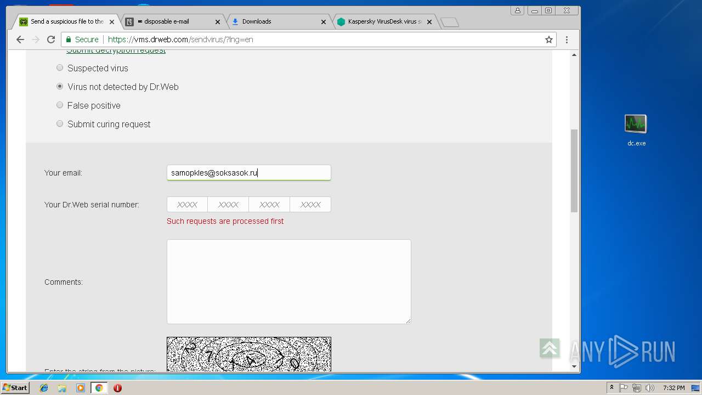Click the page scroll-up arrow

[574, 55]
